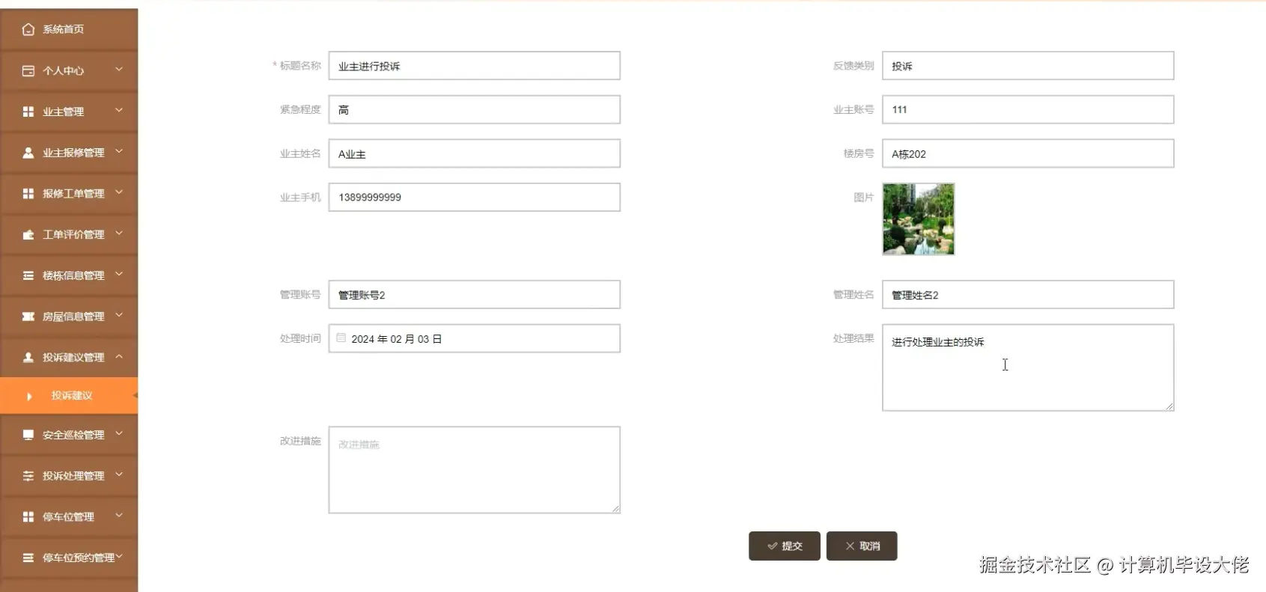The width and height of the screenshot is (1266, 592).
Task: Click the sliders icon beside 投诉处理管理
Action: [28, 476]
